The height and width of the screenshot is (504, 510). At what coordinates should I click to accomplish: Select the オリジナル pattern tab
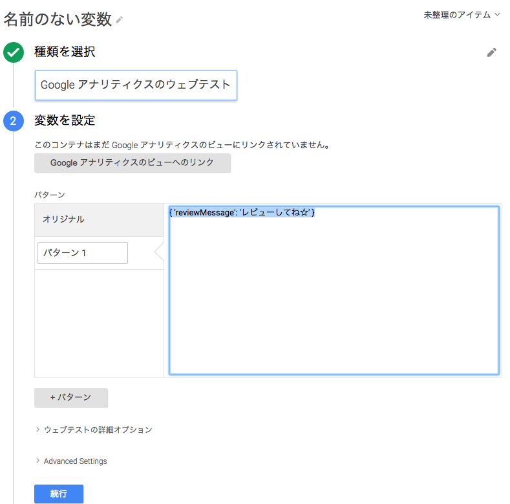[99, 220]
